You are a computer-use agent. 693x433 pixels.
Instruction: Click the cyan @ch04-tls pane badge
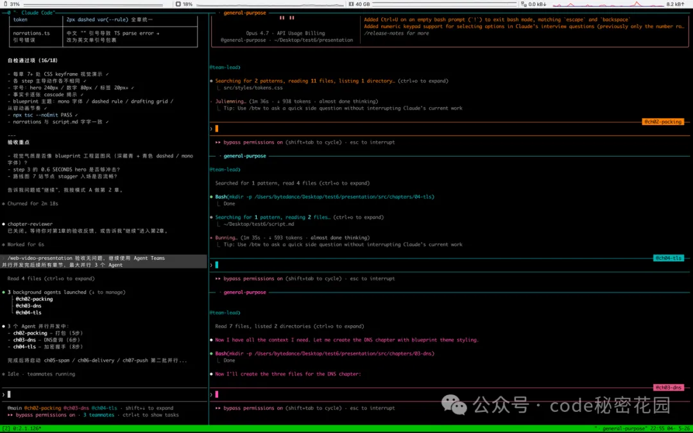(x=668, y=258)
